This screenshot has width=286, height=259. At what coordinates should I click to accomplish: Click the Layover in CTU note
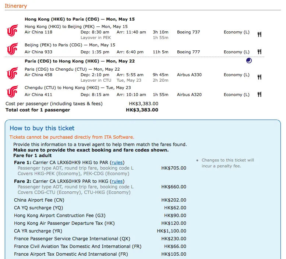pos(96,80)
